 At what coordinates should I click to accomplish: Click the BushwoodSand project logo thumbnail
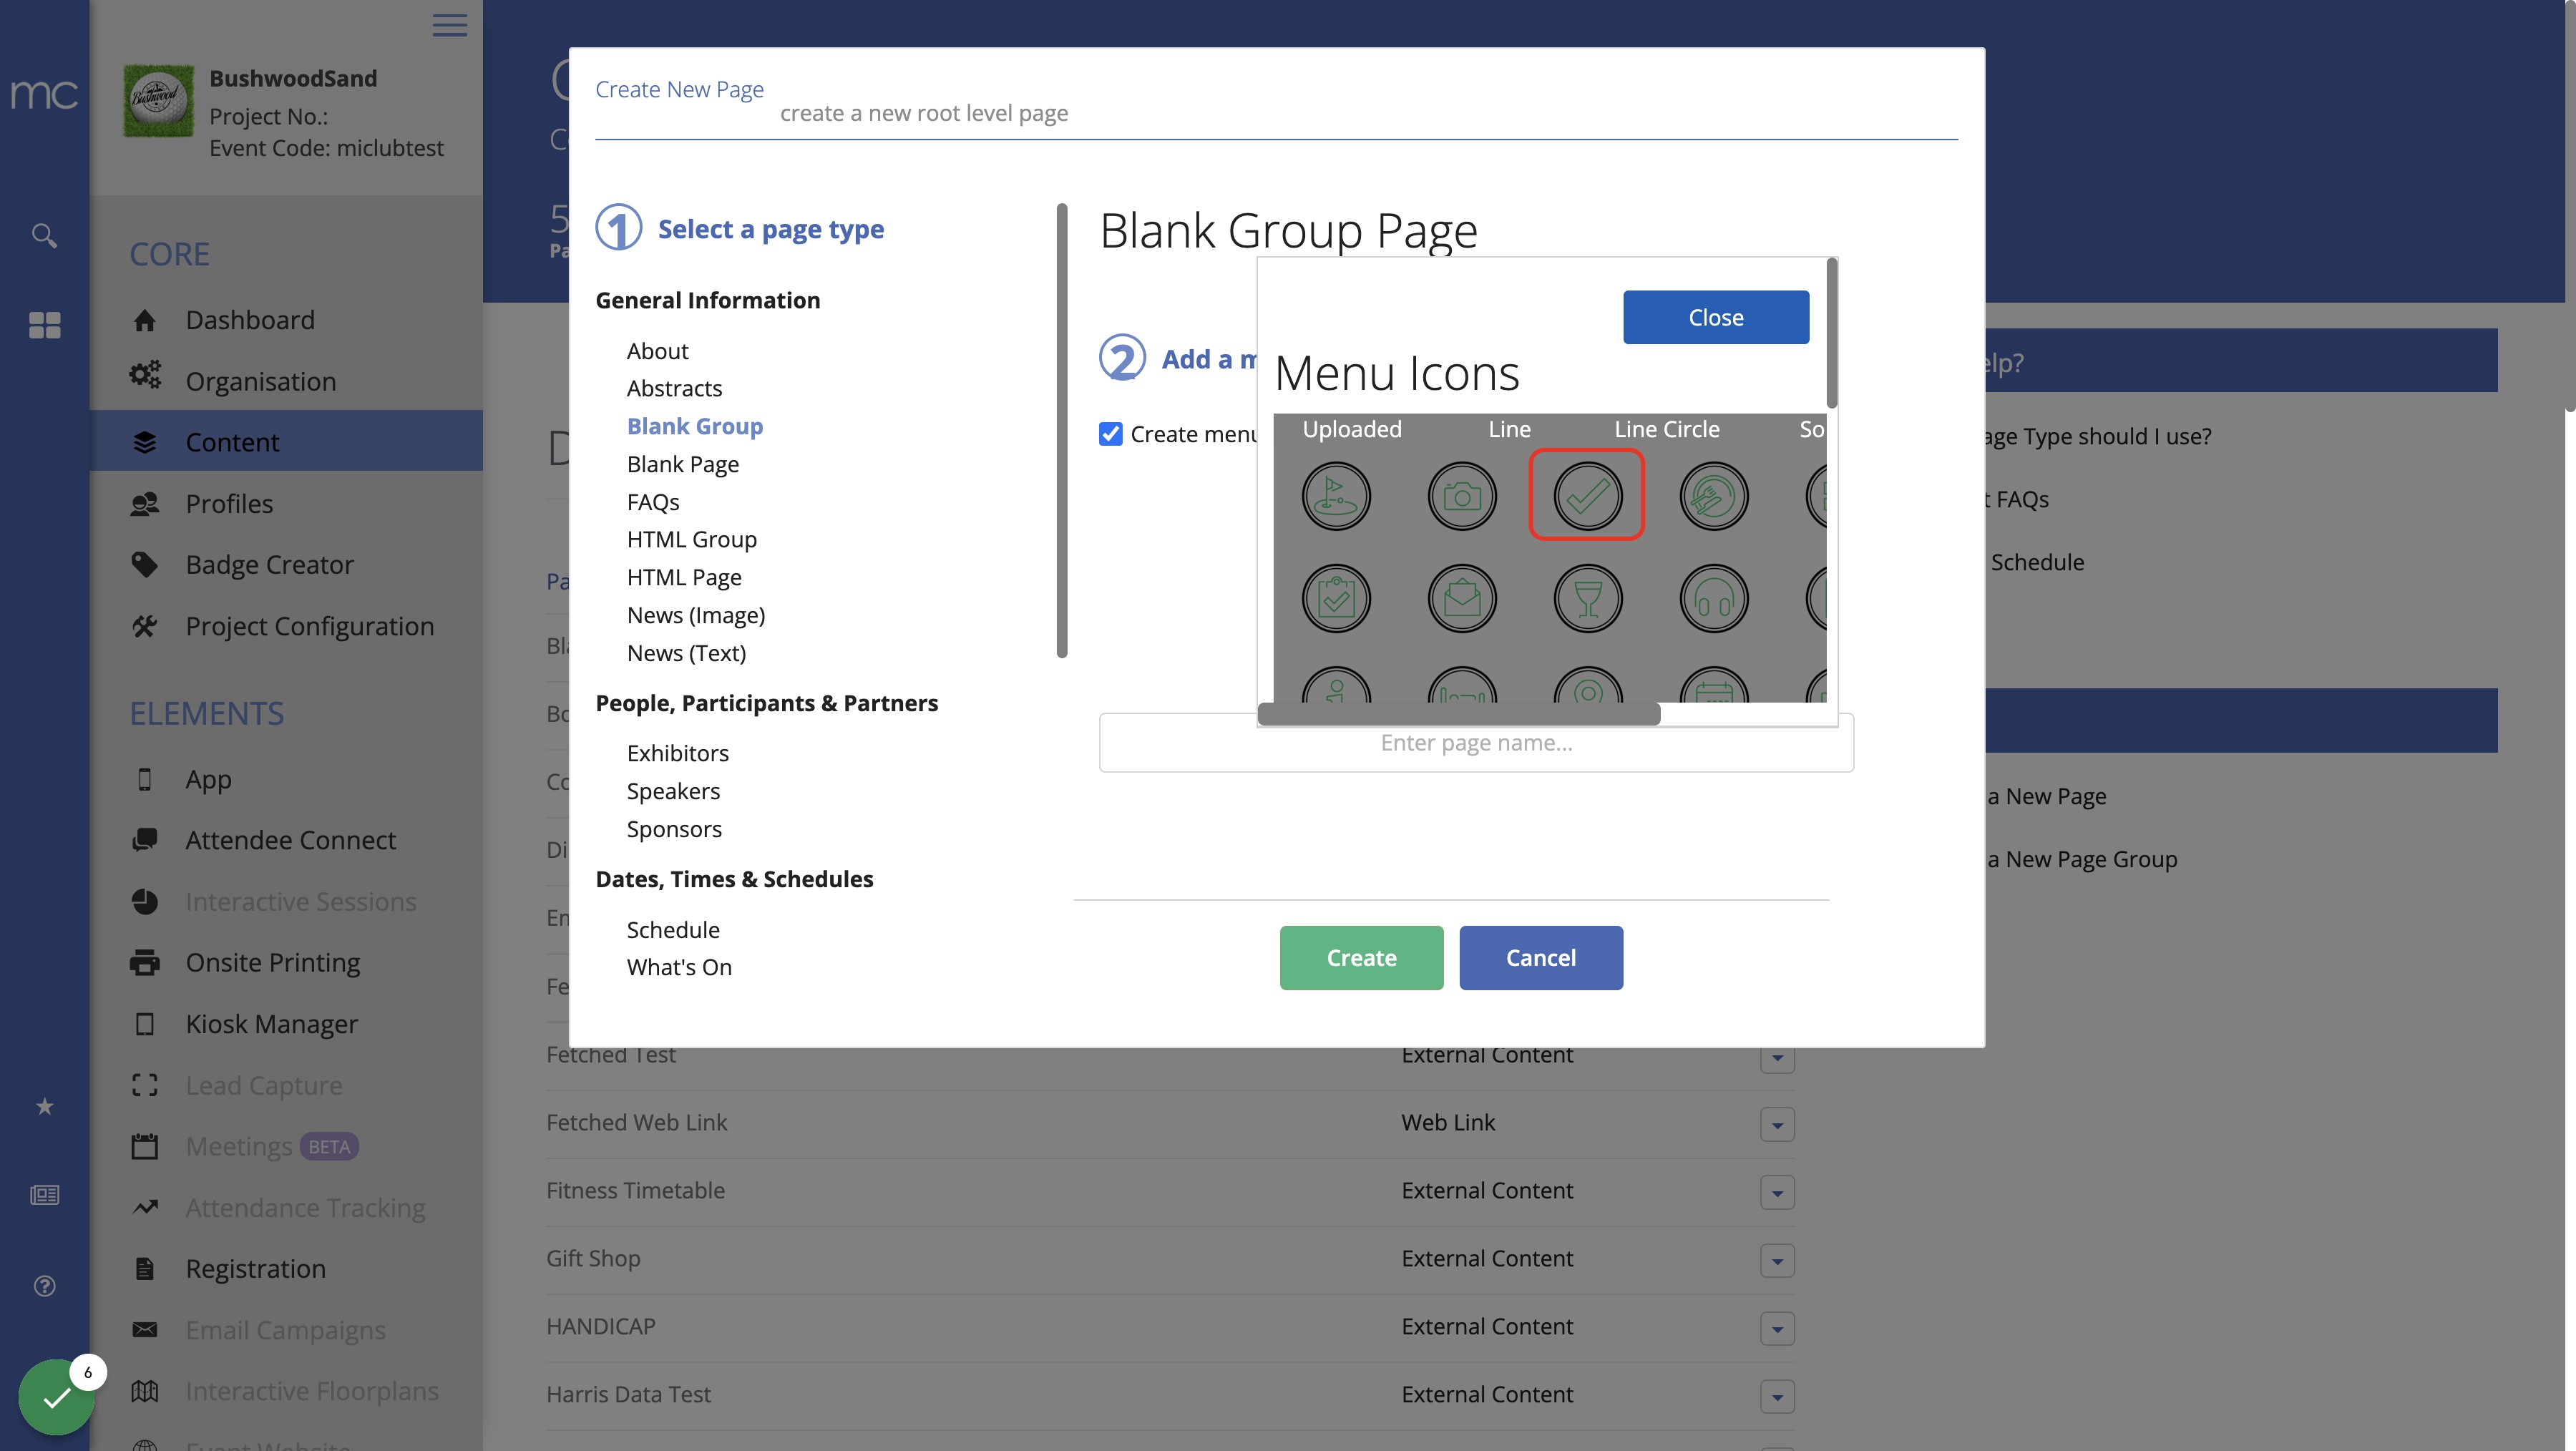coord(158,101)
